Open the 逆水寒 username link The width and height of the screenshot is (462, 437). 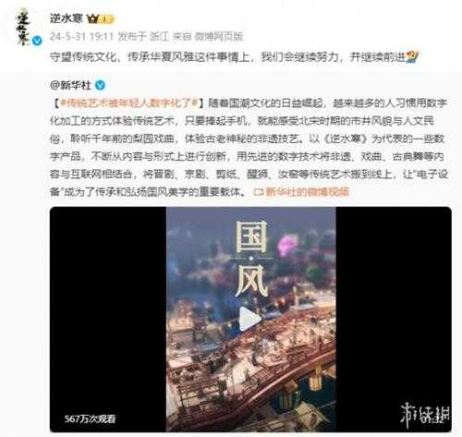tap(67, 18)
